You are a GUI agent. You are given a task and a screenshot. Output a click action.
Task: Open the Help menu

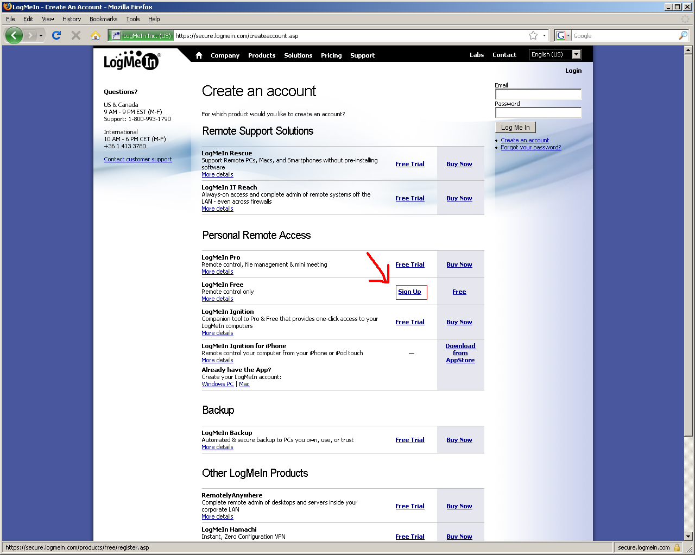[154, 19]
